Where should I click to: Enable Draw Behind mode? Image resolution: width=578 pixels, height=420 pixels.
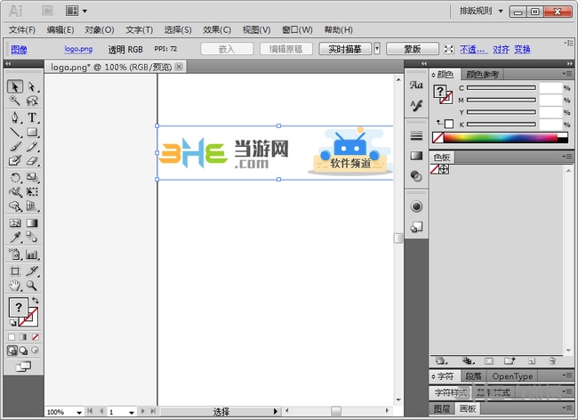click(x=24, y=351)
